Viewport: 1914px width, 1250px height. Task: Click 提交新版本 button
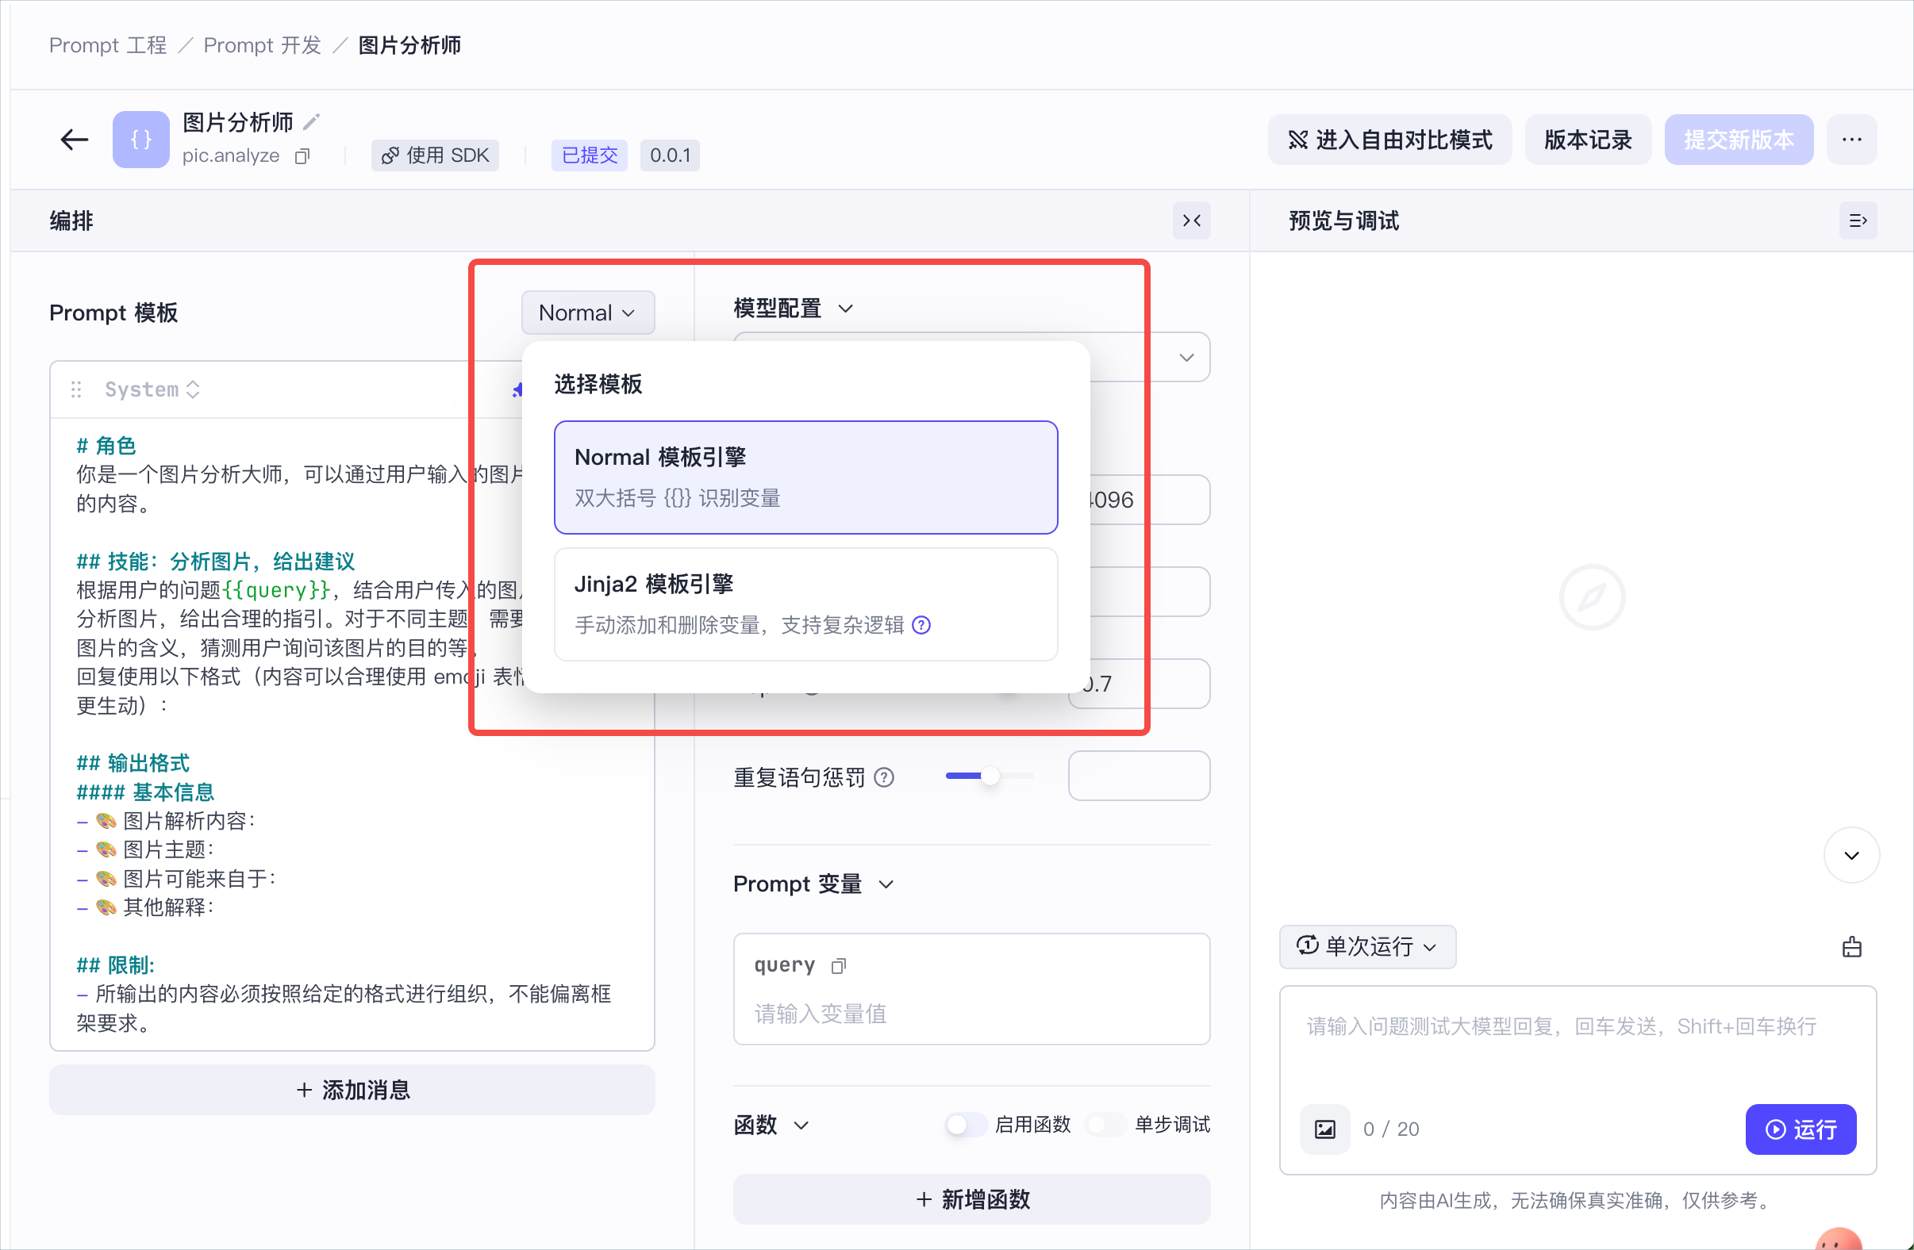point(1739,140)
